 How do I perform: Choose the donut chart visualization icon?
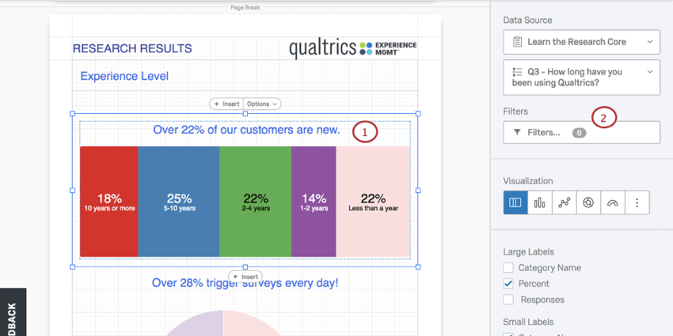tap(588, 202)
